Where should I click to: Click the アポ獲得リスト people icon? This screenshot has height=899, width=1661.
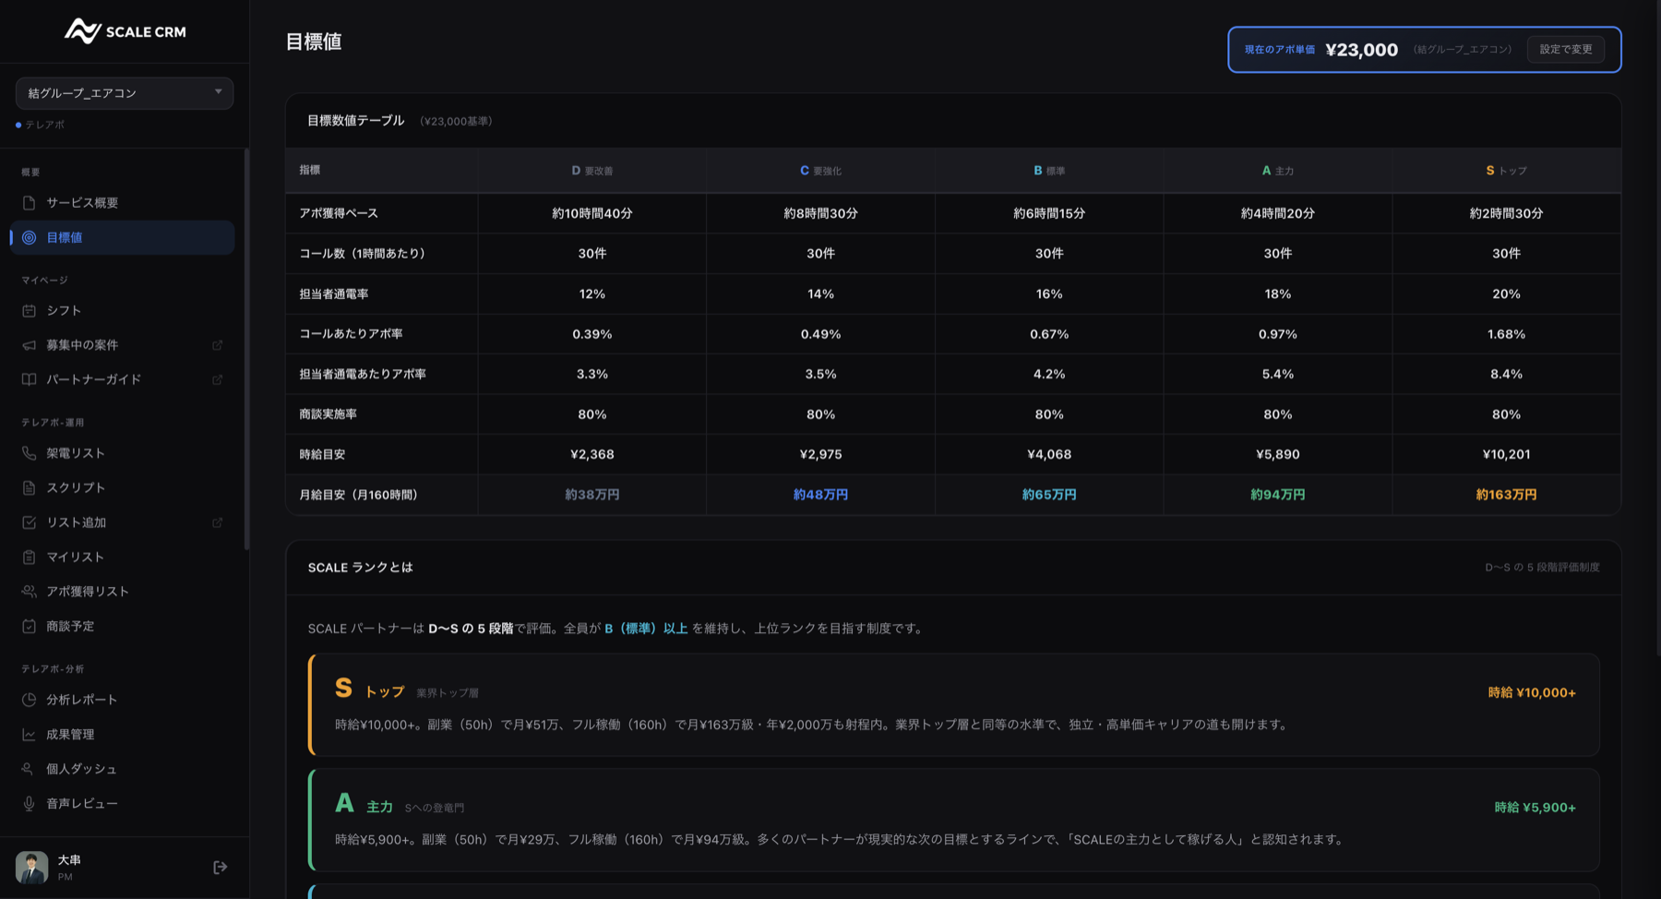pos(30,592)
